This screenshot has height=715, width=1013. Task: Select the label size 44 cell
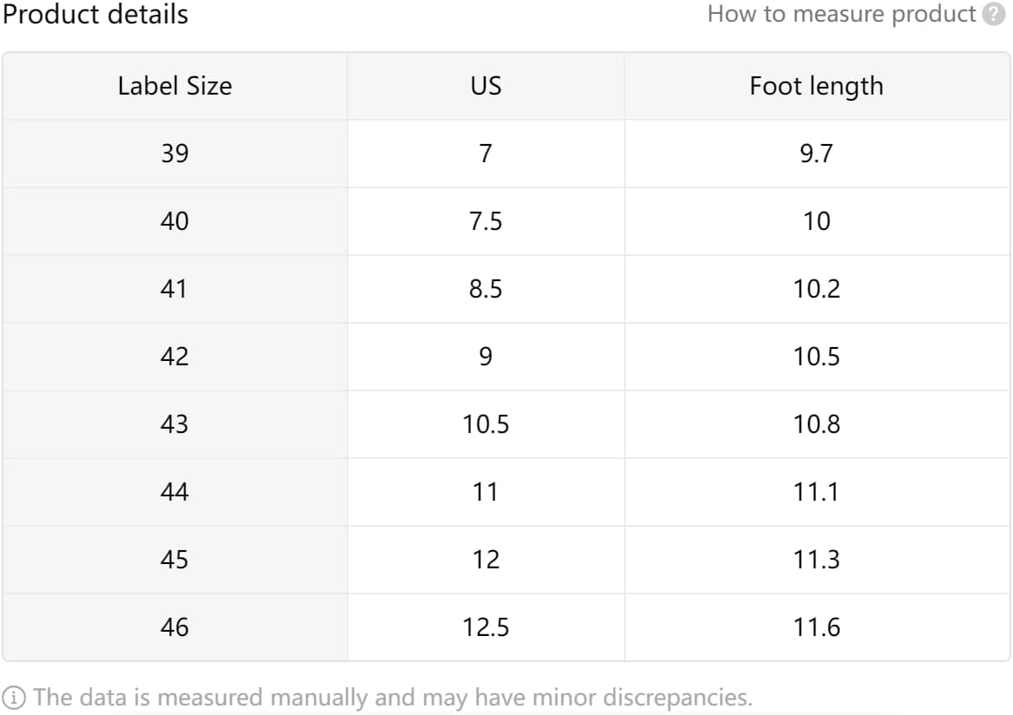pos(175,492)
